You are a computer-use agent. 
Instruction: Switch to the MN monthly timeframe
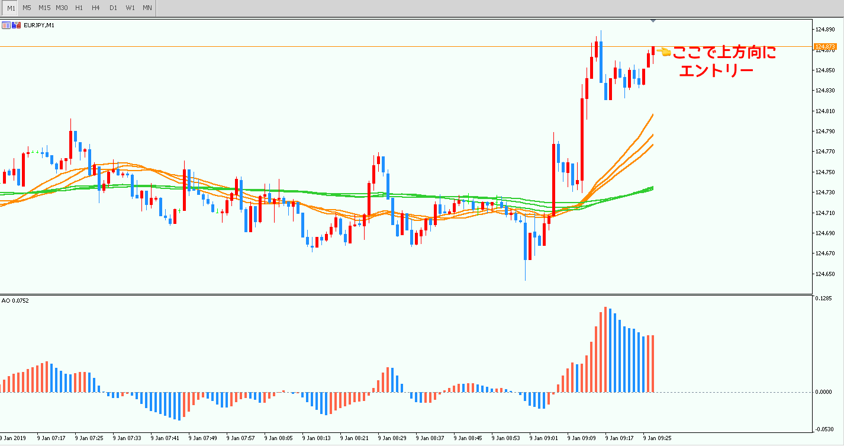(x=147, y=8)
